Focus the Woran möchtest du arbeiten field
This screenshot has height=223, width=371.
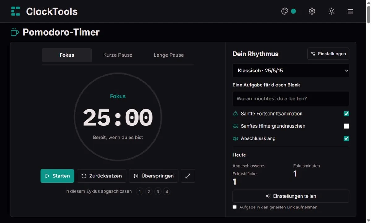tap(291, 98)
